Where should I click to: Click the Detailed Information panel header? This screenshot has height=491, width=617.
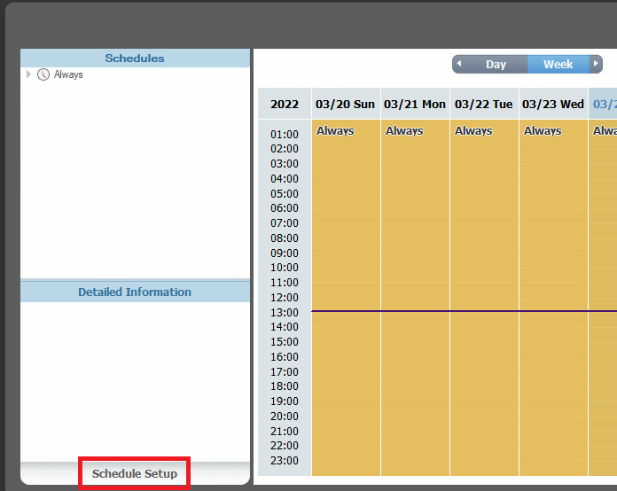(135, 292)
